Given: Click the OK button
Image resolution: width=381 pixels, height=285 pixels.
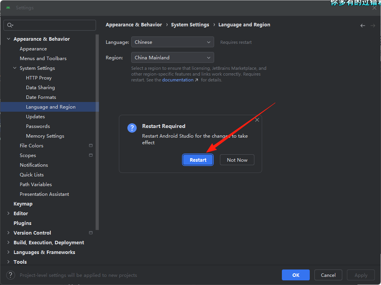Looking at the screenshot, I should [295, 275].
